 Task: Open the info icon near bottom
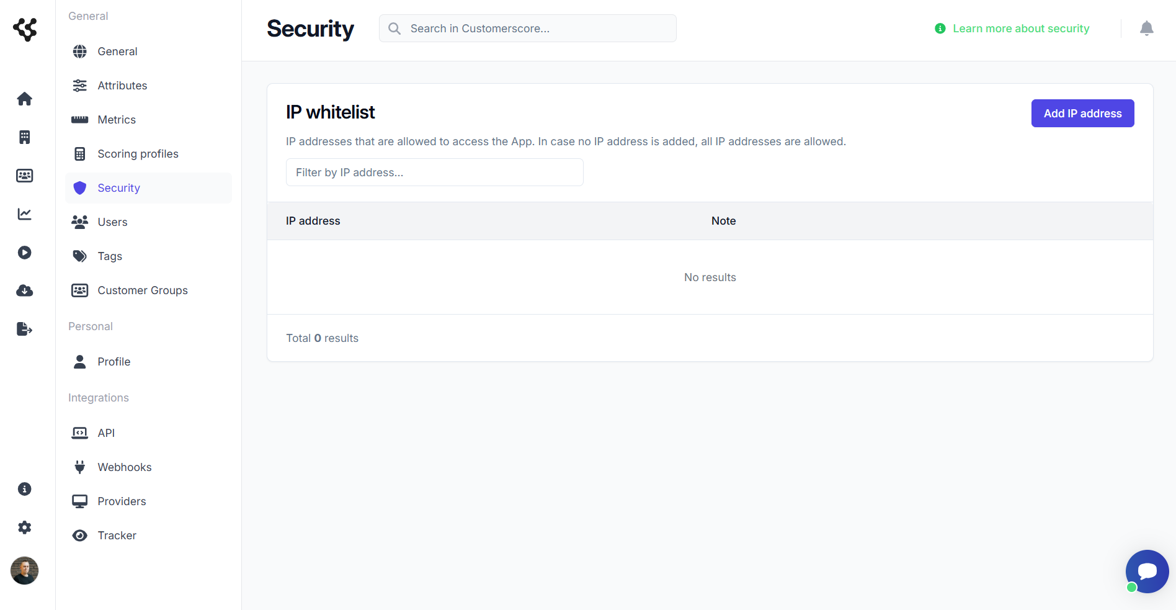pos(24,489)
